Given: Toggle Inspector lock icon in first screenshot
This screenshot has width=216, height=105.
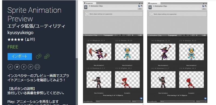Looking at the screenshot, I should pyautogui.click(x=139, y=3).
